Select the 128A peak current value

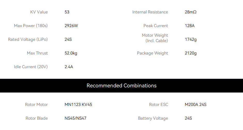tap(190, 26)
